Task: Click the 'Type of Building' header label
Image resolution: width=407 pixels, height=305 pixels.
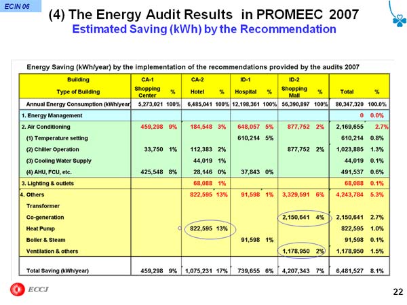Action: tap(78, 91)
